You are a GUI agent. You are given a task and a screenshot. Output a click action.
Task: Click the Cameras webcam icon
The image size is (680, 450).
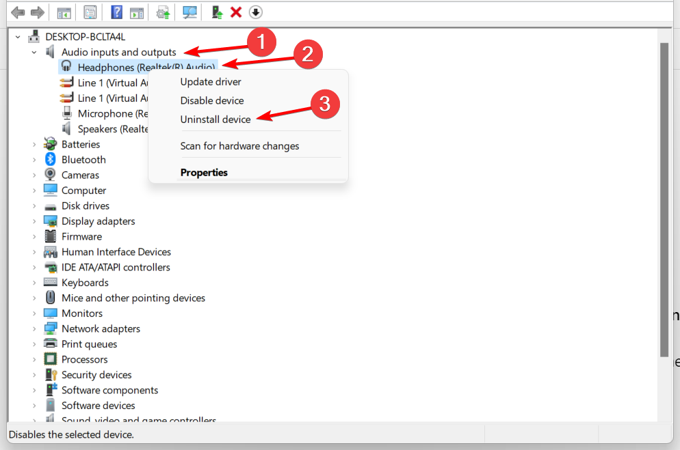point(51,174)
